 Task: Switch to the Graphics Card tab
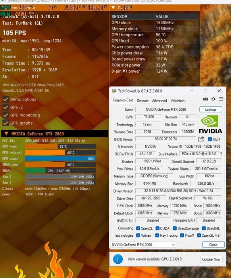(x=123, y=100)
